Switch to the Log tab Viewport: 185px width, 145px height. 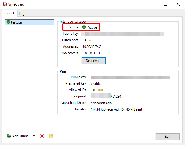coord(22,14)
